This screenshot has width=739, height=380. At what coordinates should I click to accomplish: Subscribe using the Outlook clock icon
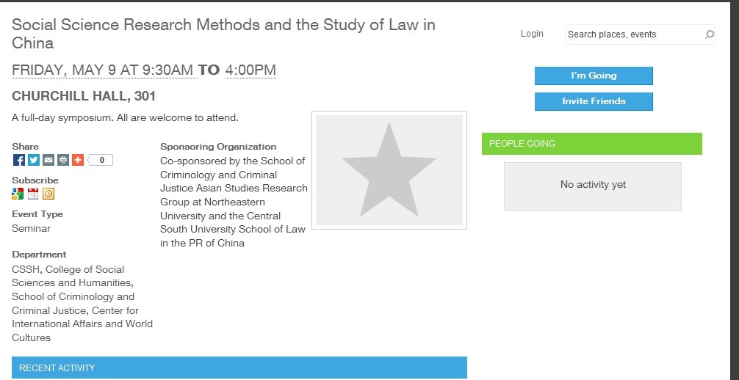tap(48, 194)
